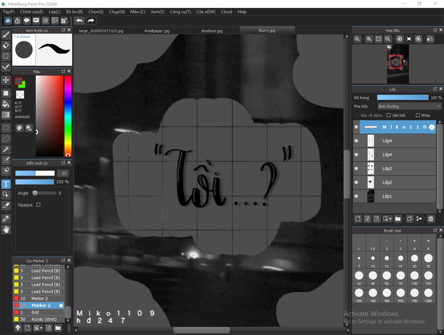Hide the Lớp3 layer
Image resolution: width=444 pixels, height=335 pixels.
coord(356,168)
